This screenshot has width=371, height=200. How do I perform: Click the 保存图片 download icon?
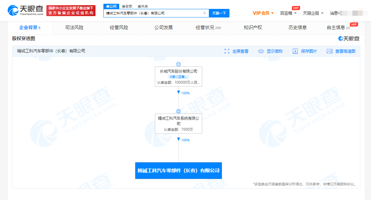point(295,51)
